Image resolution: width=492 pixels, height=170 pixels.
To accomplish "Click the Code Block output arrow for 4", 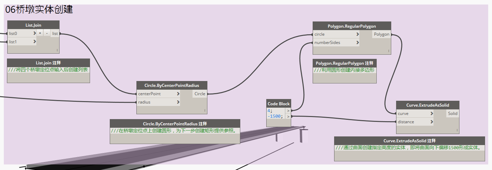I will (x=288, y=111).
